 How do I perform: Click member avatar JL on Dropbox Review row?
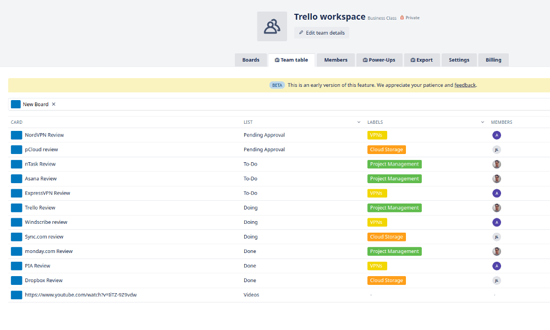point(496,280)
